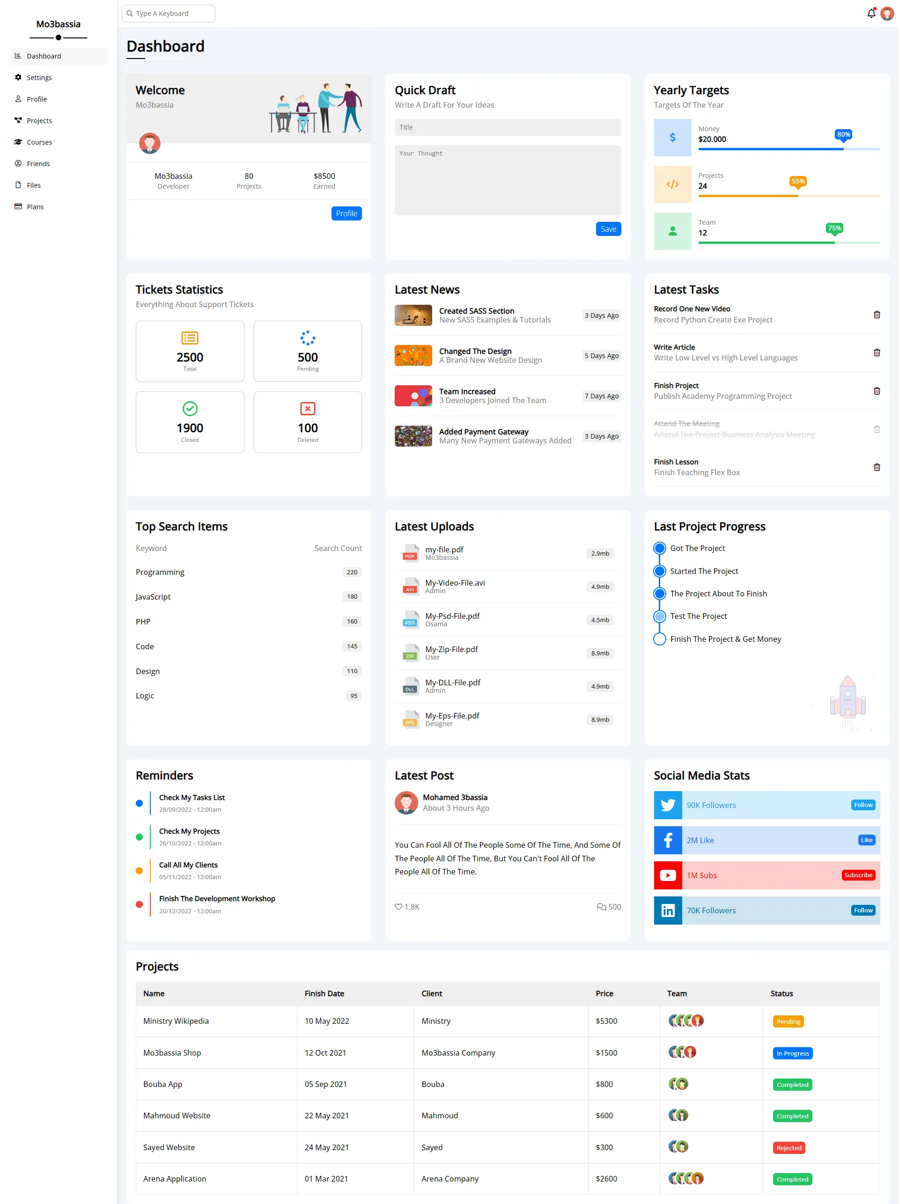The width and height of the screenshot is (899, 1204).
Task: Click the user avatar in top bar
Action: click(886, 14)
